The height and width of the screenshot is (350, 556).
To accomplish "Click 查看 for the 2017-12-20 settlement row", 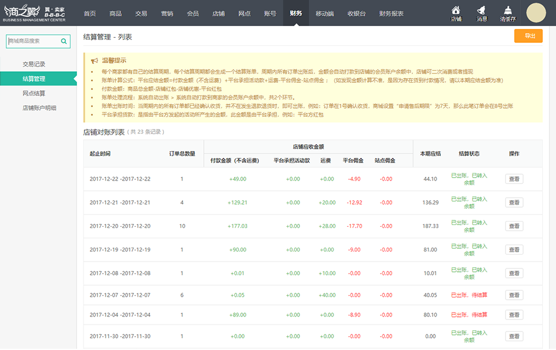I will pos(514,226).
